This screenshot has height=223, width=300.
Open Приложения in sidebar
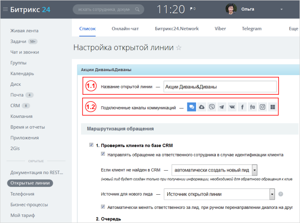(24, 138)
